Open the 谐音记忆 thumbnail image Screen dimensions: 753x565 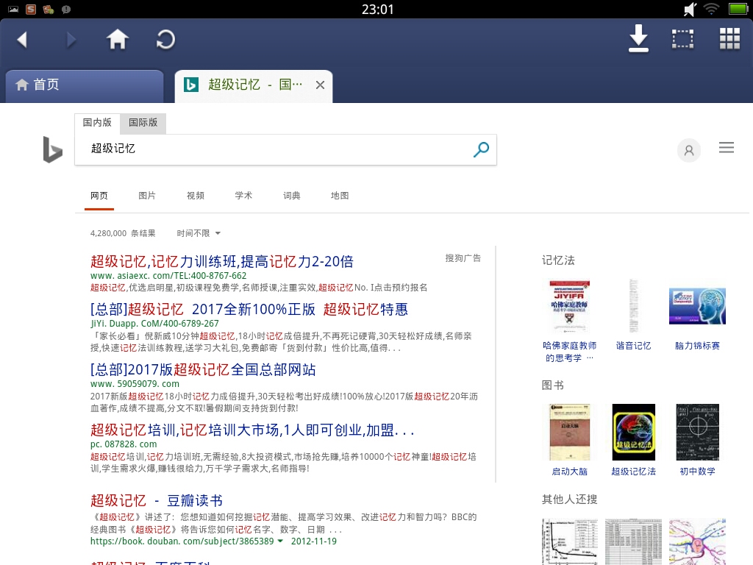(633, 306)
